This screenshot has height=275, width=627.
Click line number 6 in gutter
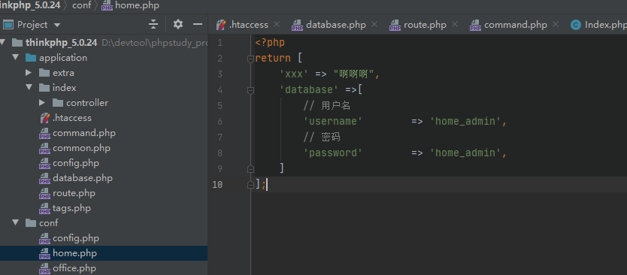[220, 121]
